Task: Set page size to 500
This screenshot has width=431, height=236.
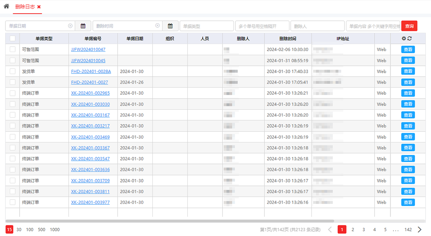Action: (x=42, y=229)
